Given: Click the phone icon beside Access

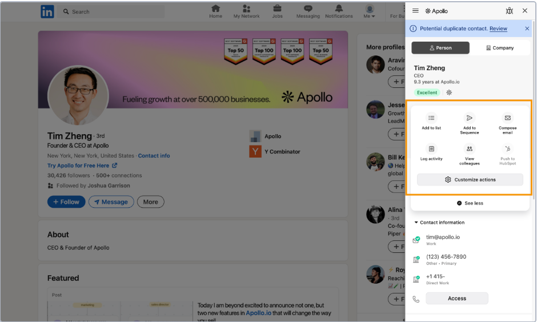Looking at the screenshot, I should 416,299.
